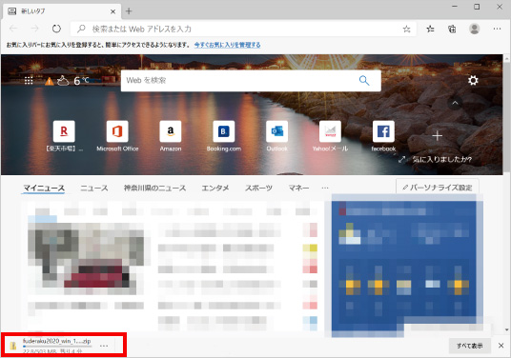
Task: Click the browser back arrow
Action: pyautogui.click(x=13, y=29)
